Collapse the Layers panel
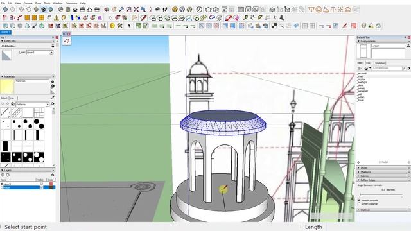 coord(2,170)
